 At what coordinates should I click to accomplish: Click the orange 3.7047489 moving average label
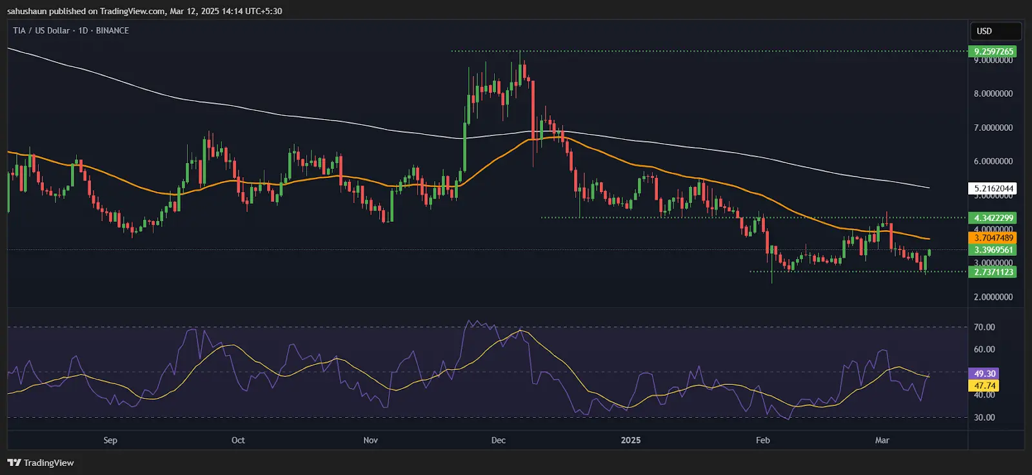(x=993, y=238)
